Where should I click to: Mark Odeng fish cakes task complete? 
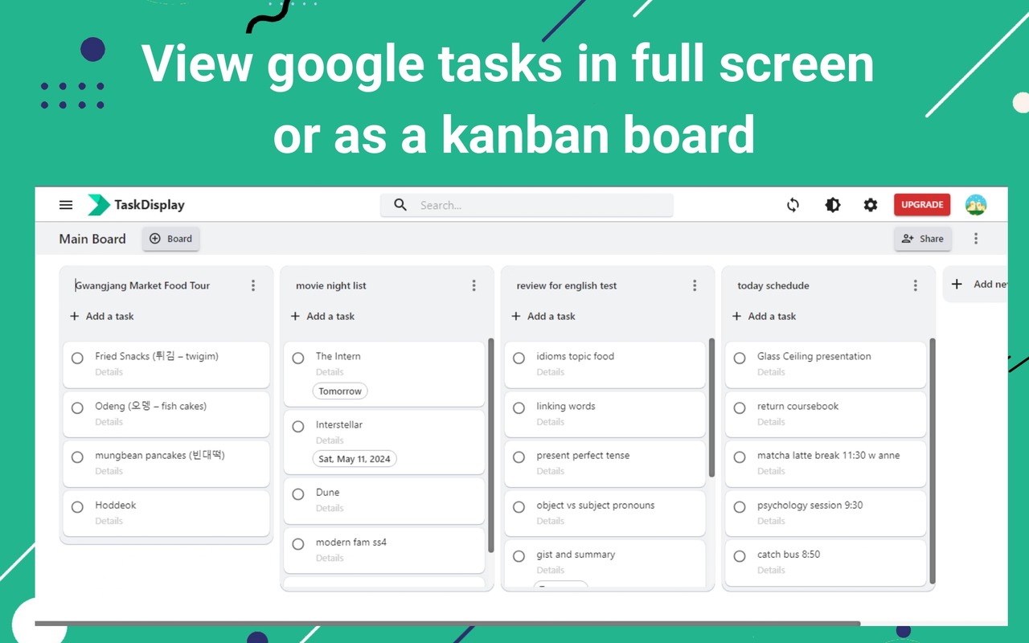[77, 408]
